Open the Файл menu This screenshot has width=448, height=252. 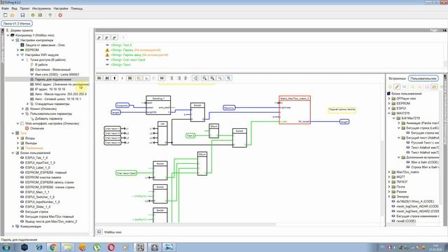[x=5, y=8]
